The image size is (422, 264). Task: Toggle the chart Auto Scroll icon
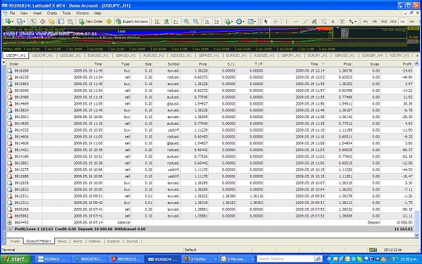(207, 22)
